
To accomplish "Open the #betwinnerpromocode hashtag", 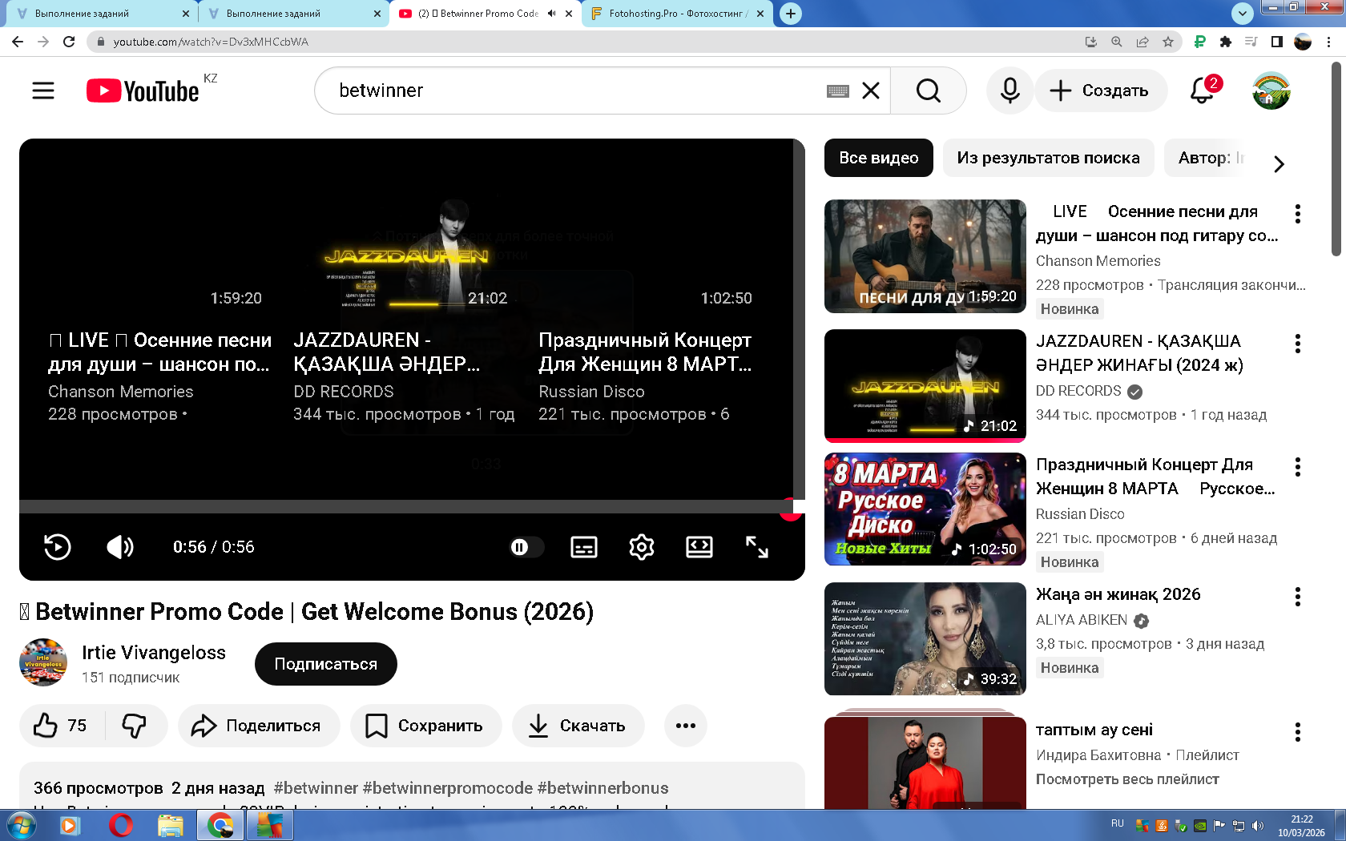I will pyautogui.click(x=448, y=788).
